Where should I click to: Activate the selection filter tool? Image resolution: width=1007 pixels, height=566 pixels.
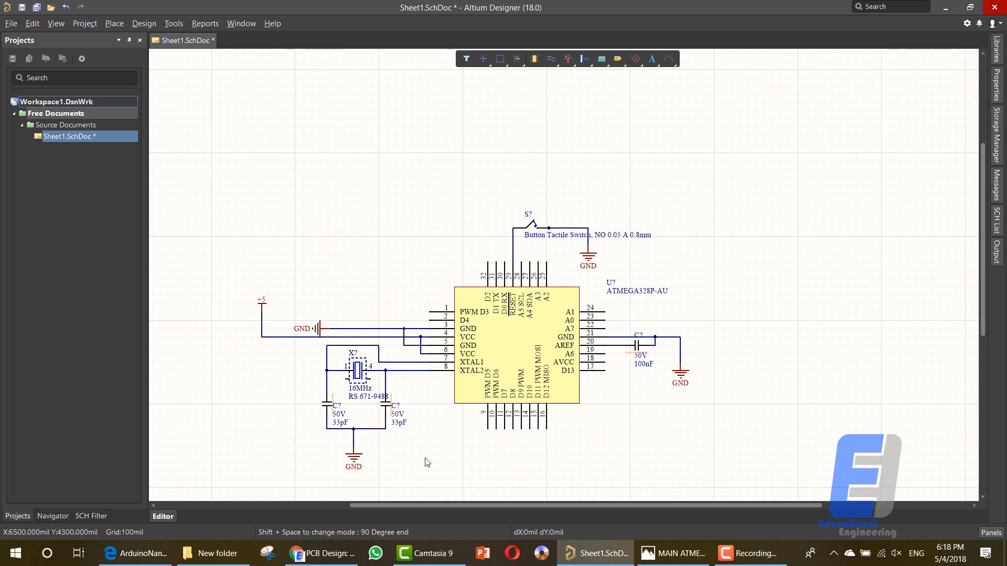coord(467,59)
